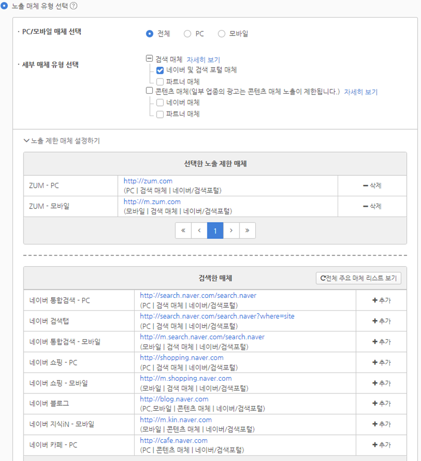Add 네이버 카페 - PC to restricted list
The image size is (421, 461).
[x=381, y=445]
